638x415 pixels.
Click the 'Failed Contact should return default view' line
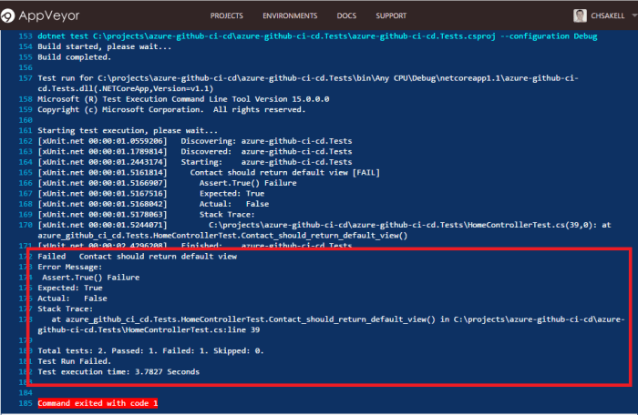pyautogui.click(x=137, y=257)
